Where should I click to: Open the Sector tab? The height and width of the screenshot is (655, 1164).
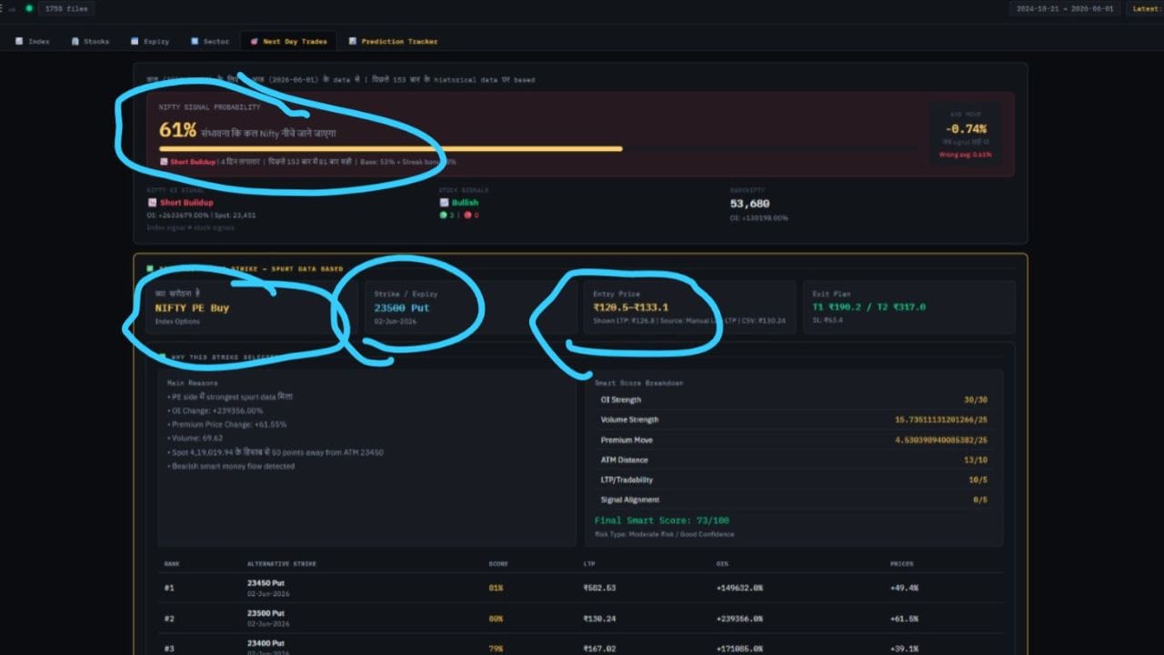210,42
